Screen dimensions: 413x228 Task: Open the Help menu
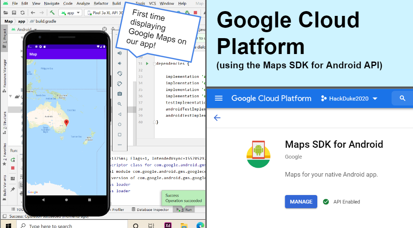click(x=182, y=4)
